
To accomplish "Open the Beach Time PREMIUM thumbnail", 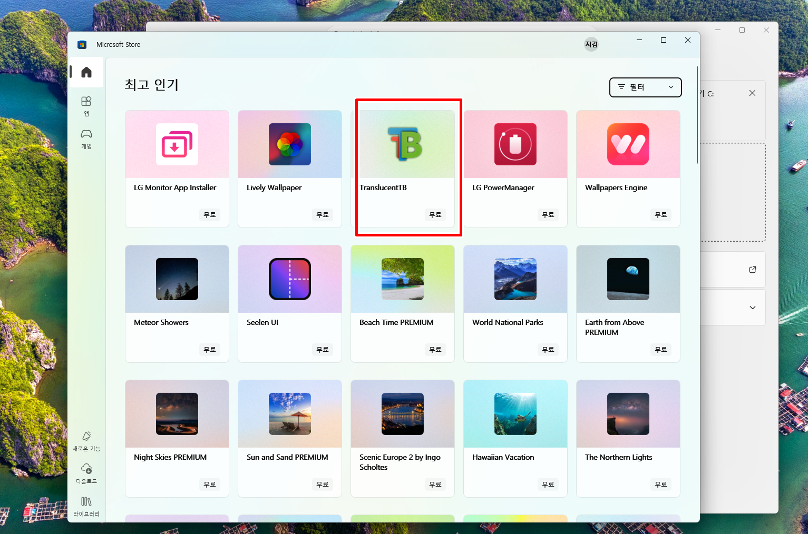I will (403, 279).
